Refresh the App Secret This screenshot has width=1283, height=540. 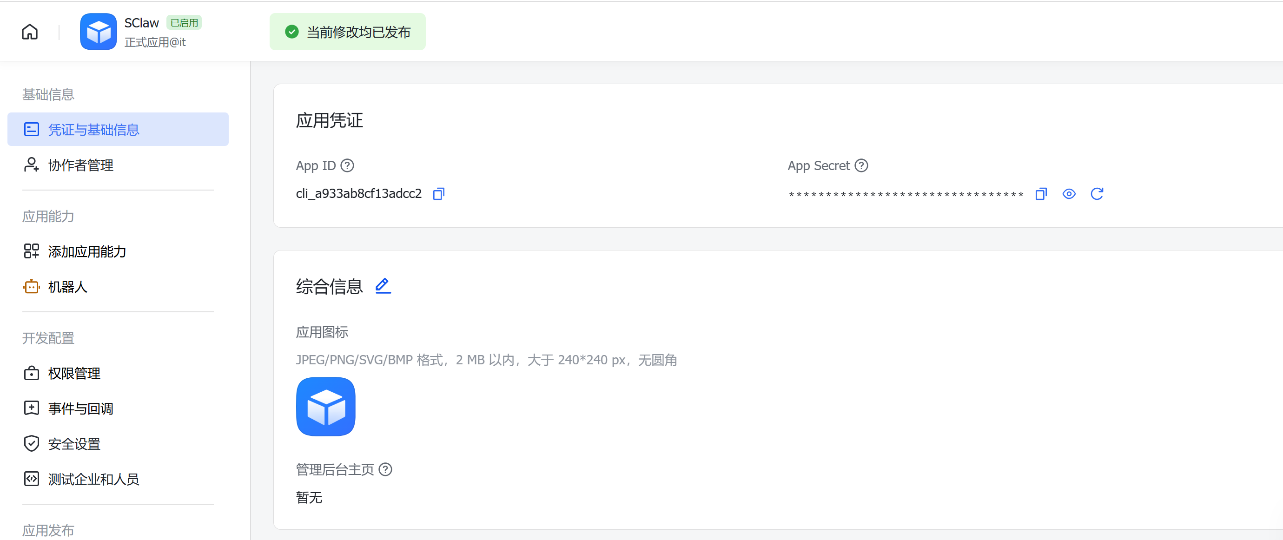1096,194
